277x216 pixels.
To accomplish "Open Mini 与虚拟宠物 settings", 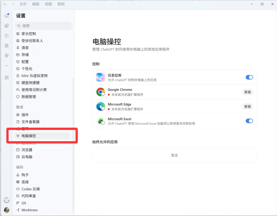I will [x=42, y=76].
